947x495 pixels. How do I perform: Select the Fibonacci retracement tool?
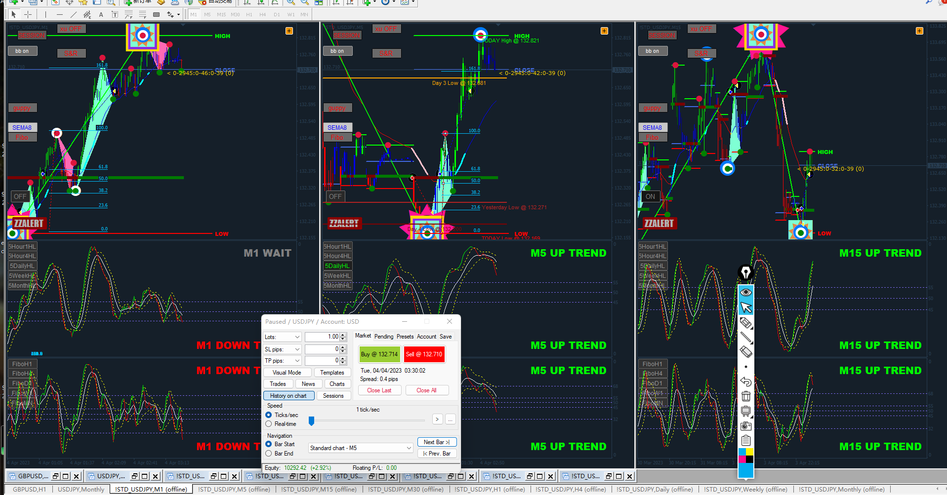click(128, 14)
